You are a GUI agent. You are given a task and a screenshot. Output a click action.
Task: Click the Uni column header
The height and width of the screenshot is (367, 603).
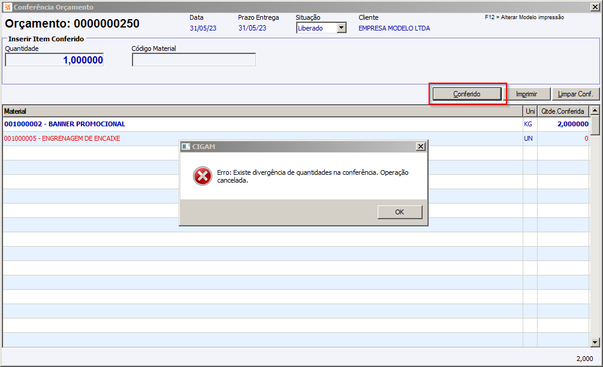[x=530, y=111]
